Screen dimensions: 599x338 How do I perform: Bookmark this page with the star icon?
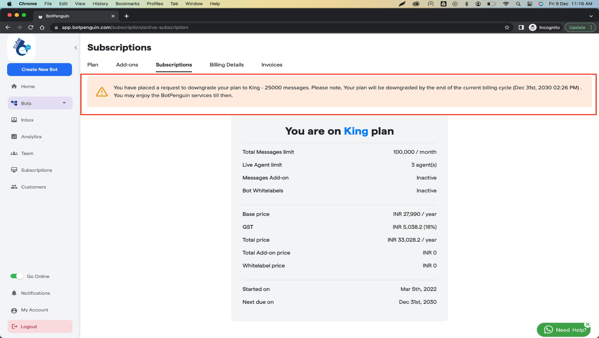[507, 28]
